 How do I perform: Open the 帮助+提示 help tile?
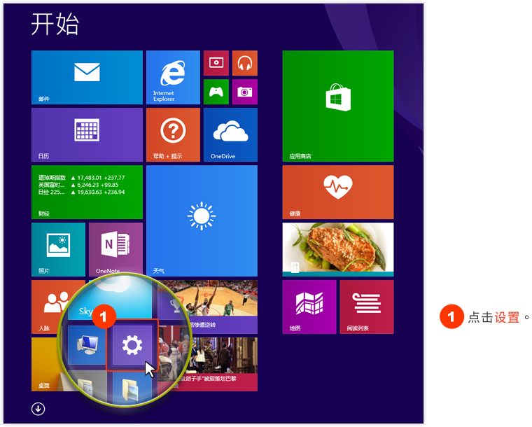tap(173, 134)
